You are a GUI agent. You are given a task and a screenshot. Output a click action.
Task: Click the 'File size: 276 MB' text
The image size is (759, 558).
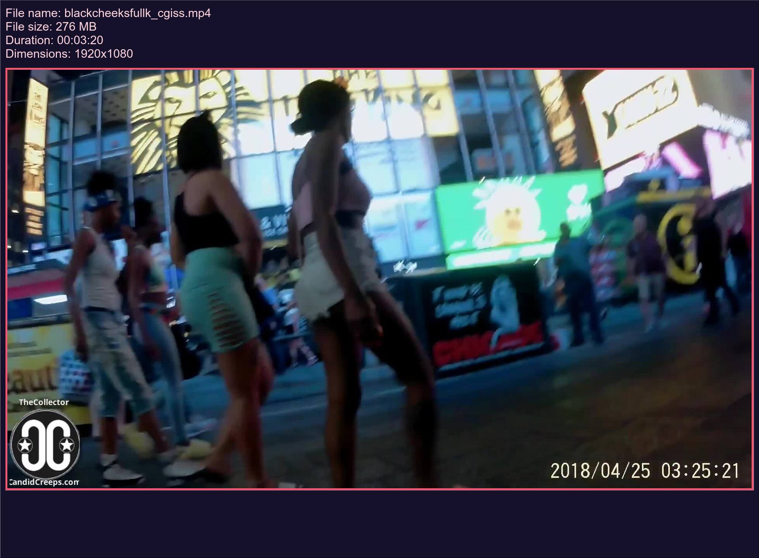pos(51,27)
